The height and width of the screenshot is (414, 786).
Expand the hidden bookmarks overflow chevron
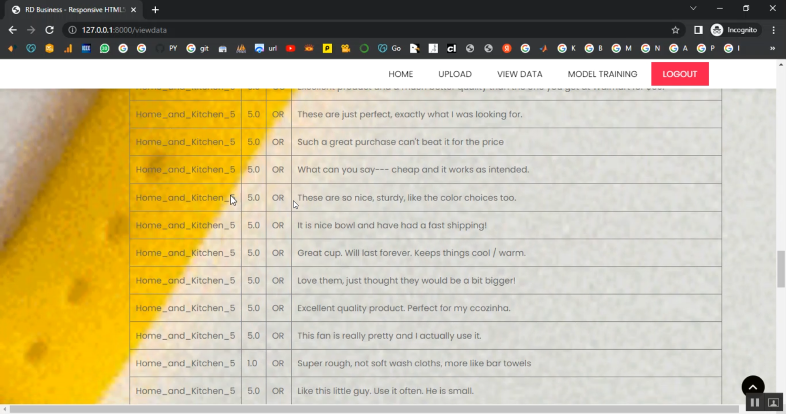pyautogui.click(x=772, y=48)
